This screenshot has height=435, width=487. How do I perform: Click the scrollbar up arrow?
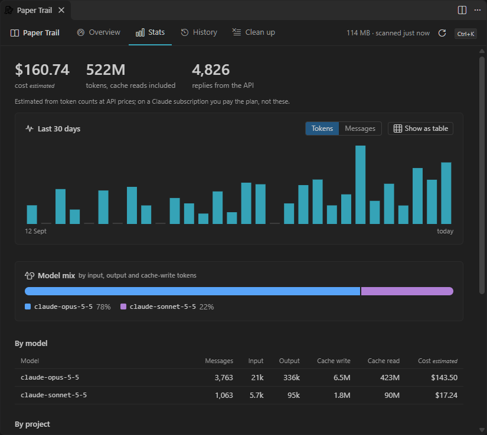coord(482,51)
